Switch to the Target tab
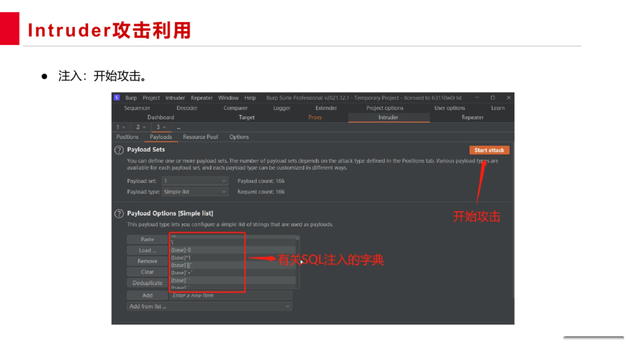Image resolution: width=626 pixels, height=352 pixels. coord(247,118)
